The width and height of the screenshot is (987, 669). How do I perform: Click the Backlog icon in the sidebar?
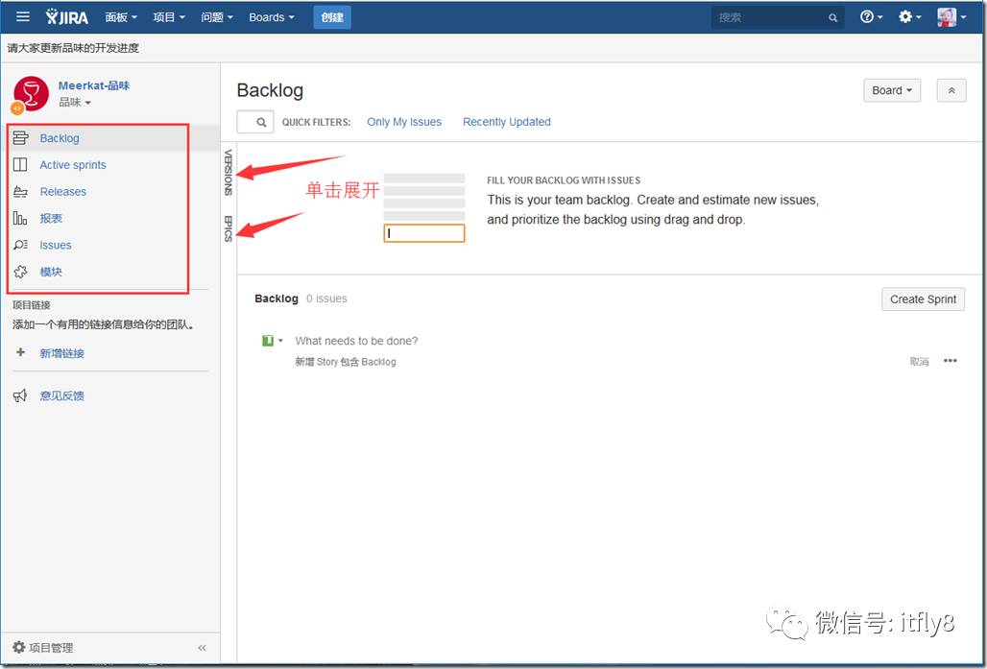click(20, 138)
